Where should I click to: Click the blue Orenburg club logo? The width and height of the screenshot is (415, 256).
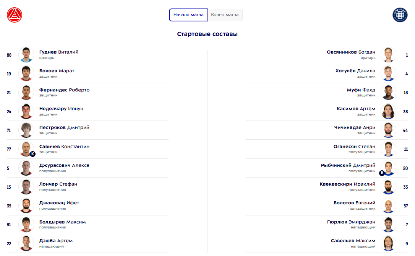pos(400,15)
